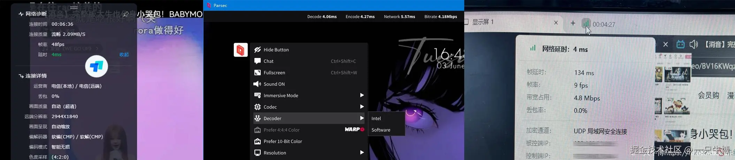735x160 pixels.
Task: Toggle Prefer 10-Bit Color
Action: 309,141
